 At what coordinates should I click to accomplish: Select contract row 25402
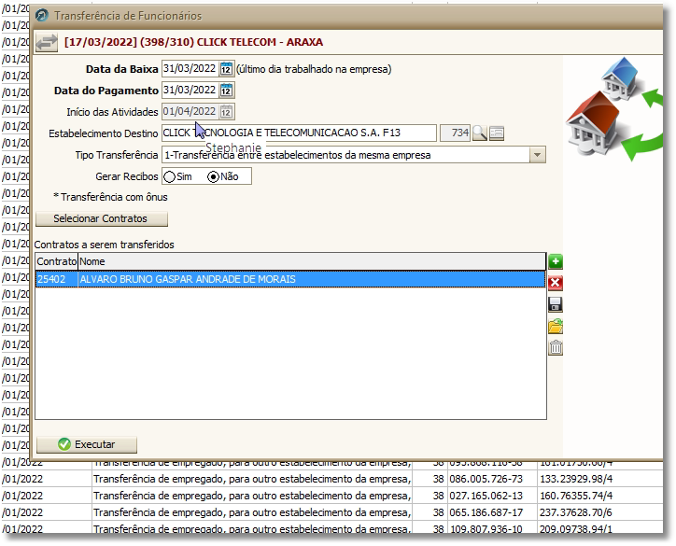click(x=290, y=279)
